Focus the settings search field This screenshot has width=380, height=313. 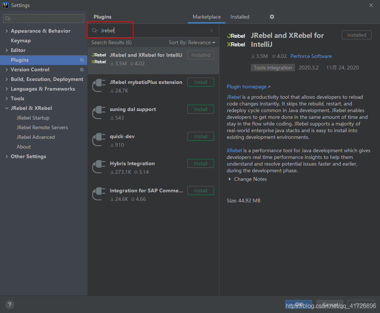point(44,19)
